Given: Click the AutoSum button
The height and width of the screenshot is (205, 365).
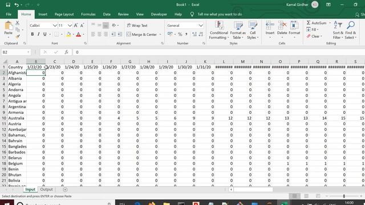Looking at the screenshot, I should coord(317,23).
